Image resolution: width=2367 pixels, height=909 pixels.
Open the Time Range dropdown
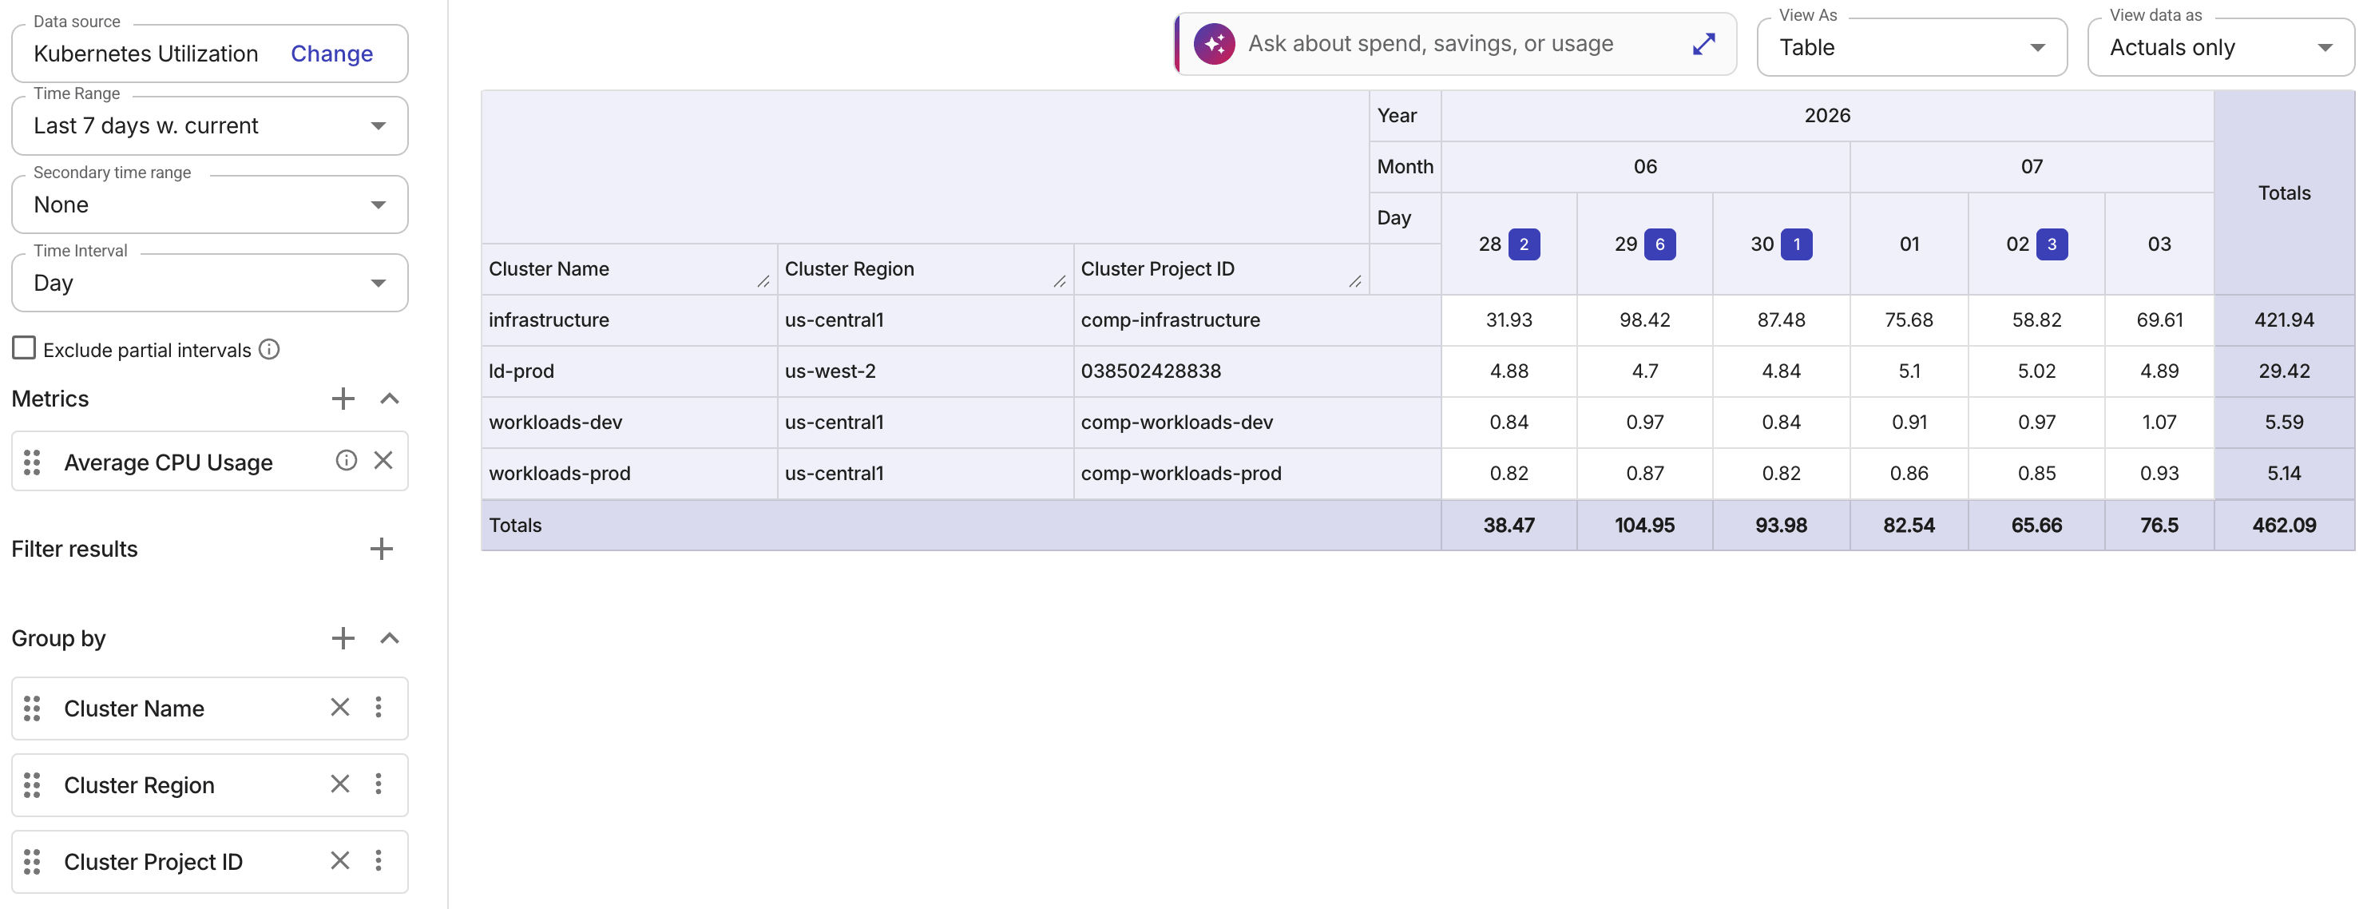[209, 126]
